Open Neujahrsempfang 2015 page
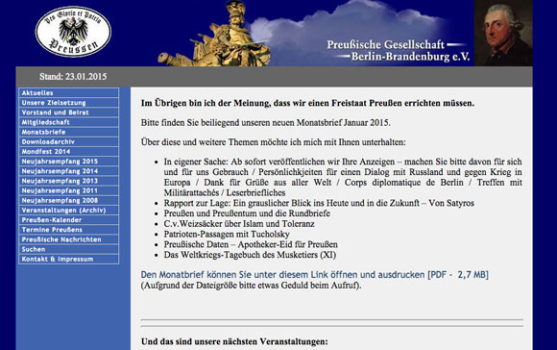 (69, 162)
